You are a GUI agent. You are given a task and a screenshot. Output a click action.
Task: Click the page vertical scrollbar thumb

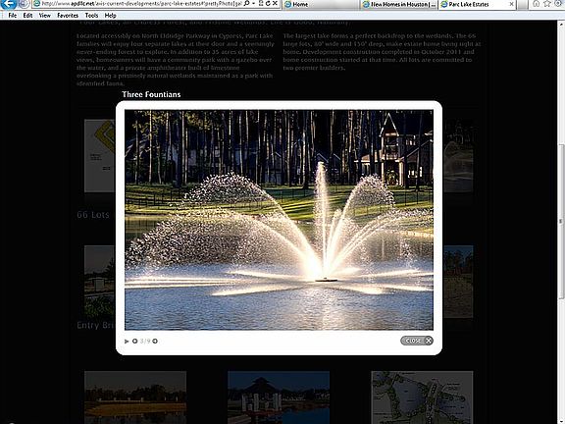(561, 221)
